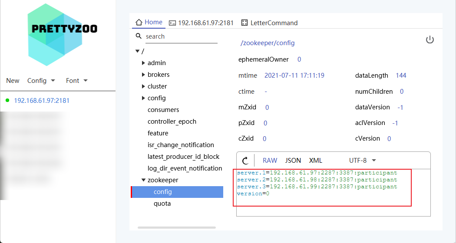Image resolution: width=456 pixels, height=243 pixels.
Task: Switch data view to JSON
Action: (x=293, y=161)
